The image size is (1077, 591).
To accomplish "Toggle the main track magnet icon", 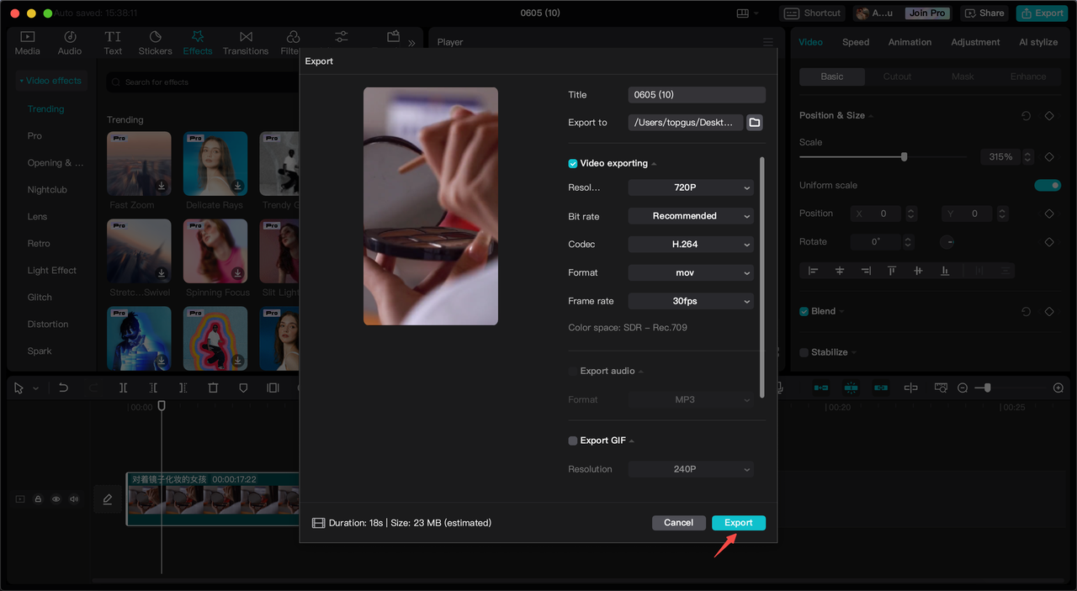I will (821, 388).
